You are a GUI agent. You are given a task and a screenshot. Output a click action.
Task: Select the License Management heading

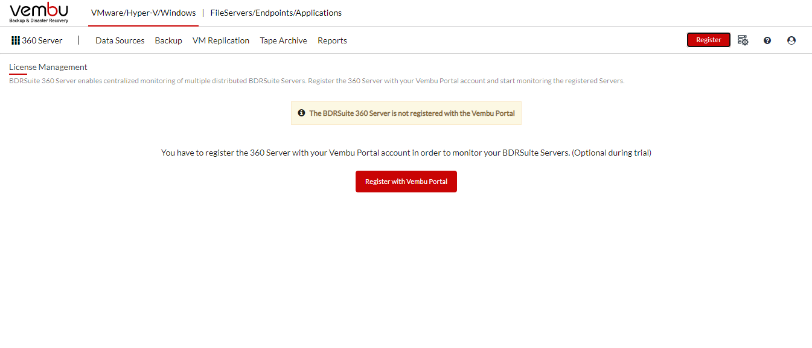[48, 67]
